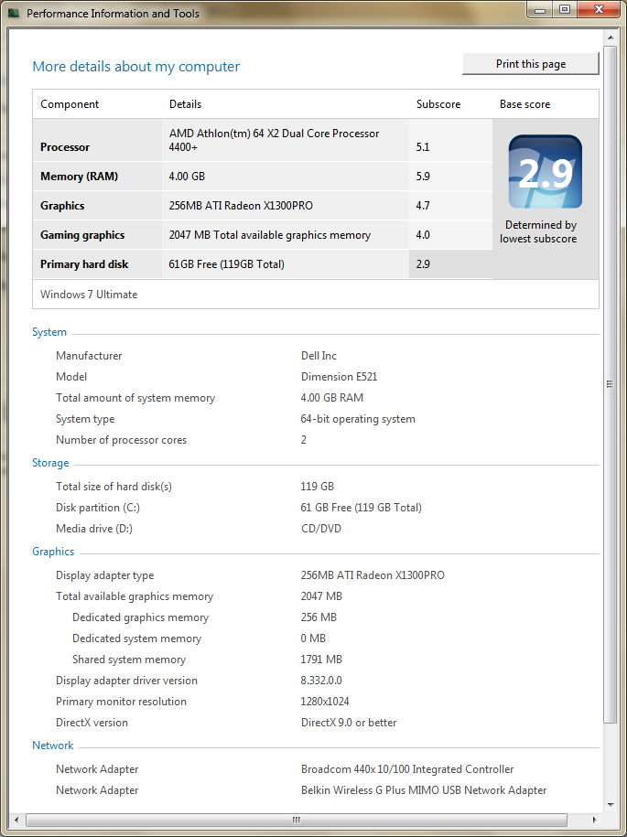Maximize the Performance Information and Tools window
This screenshot has height=837, width=627.
pos(565,10)
